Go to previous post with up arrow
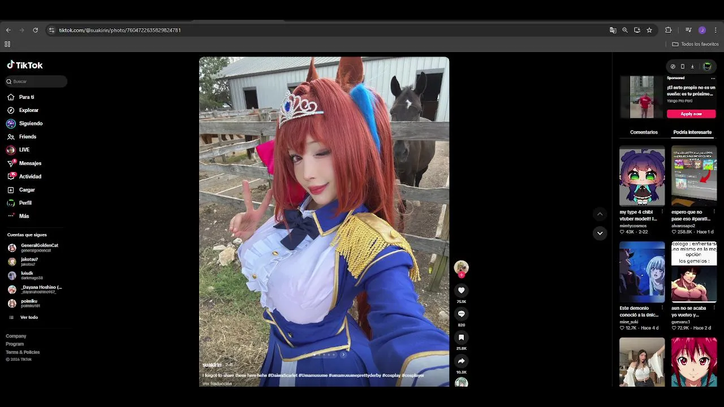 click(600, 214)
